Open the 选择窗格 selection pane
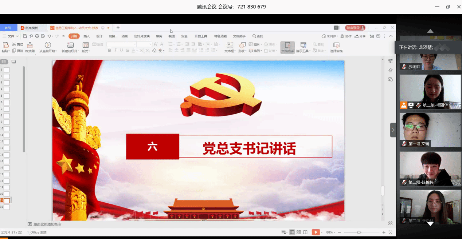 (x=336, y=47)
